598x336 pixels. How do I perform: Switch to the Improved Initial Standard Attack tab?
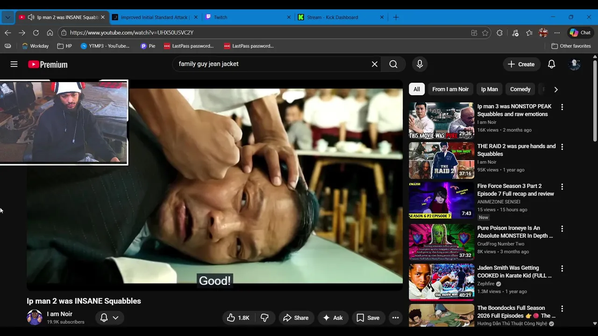tap(155, 17)
